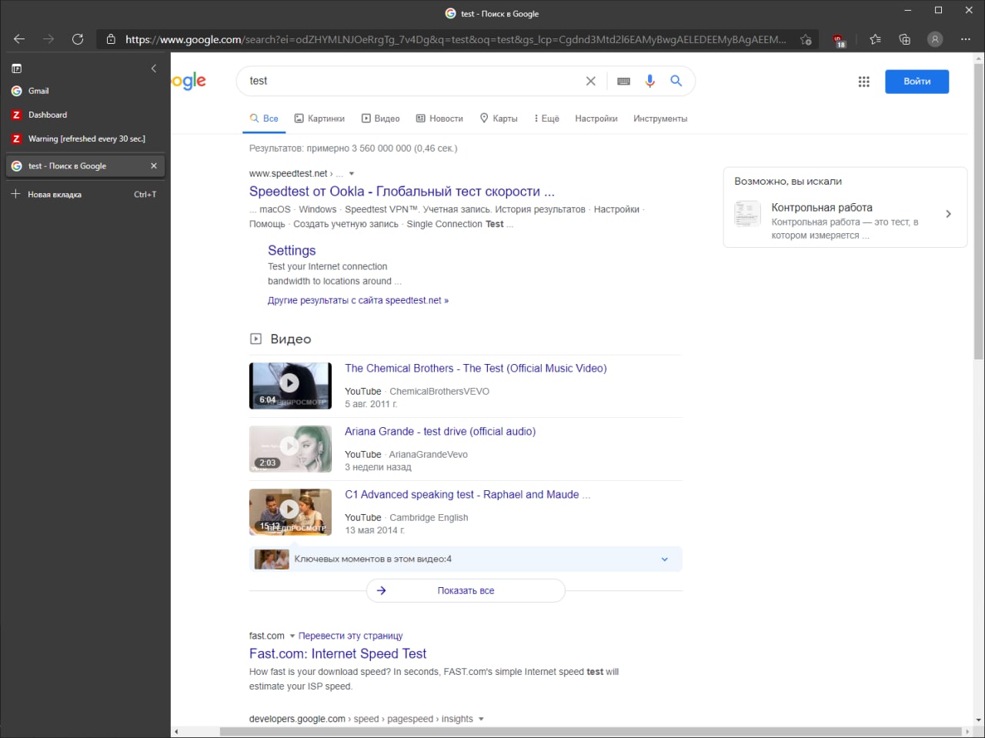Open the browser profile avatar
The height and width of the screenshot is (738, 985).
coord(935,39)
